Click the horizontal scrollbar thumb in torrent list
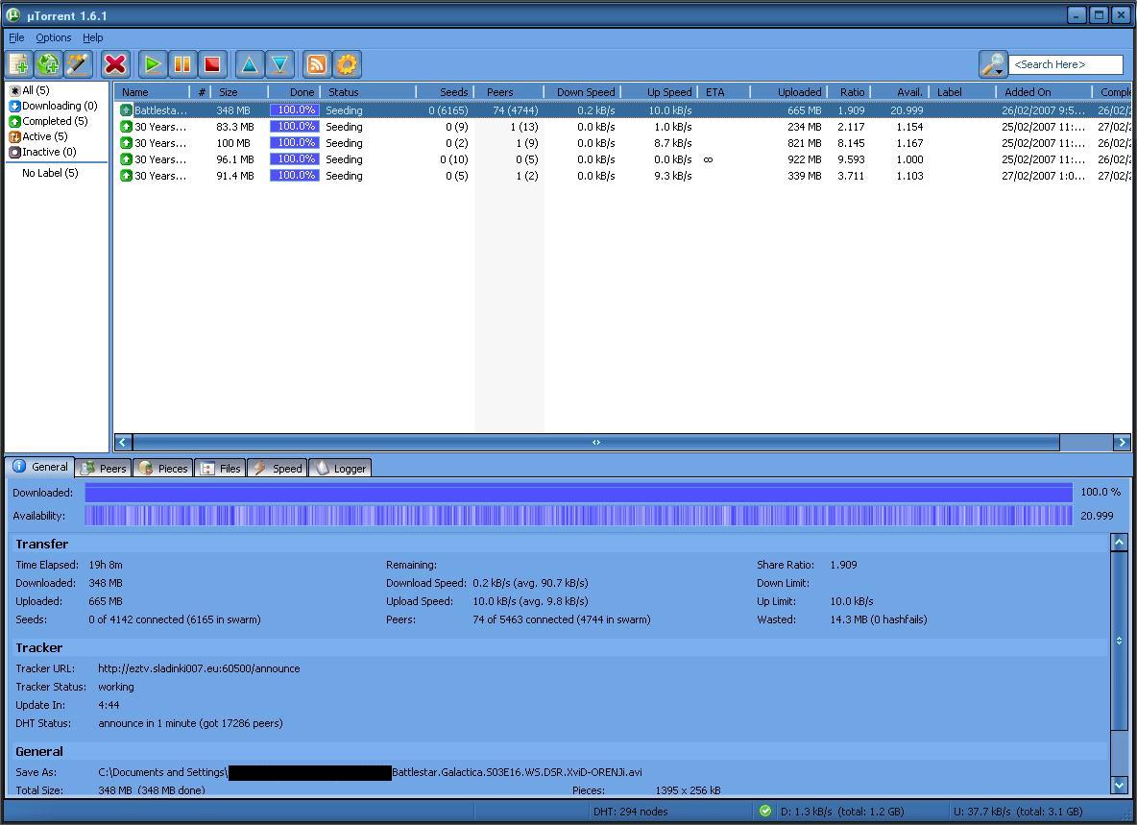Image resolution: width=1137 pixels, height=825 pixels. tap(596, 442)
